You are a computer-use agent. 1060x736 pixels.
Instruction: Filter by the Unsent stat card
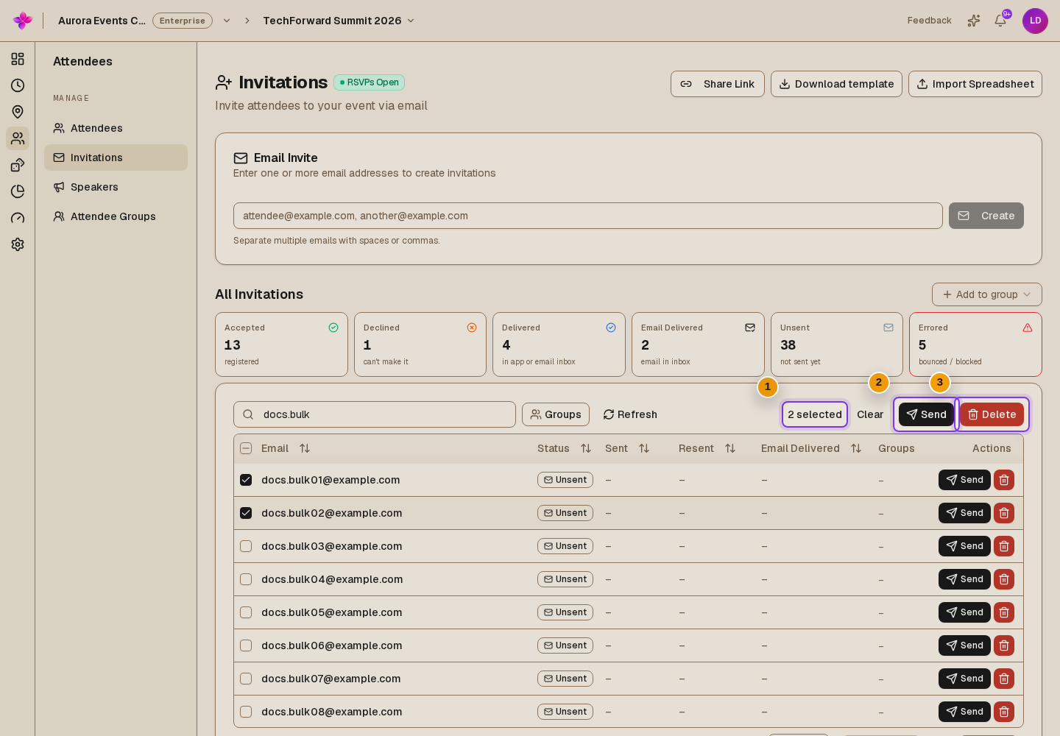click(837, 344)
